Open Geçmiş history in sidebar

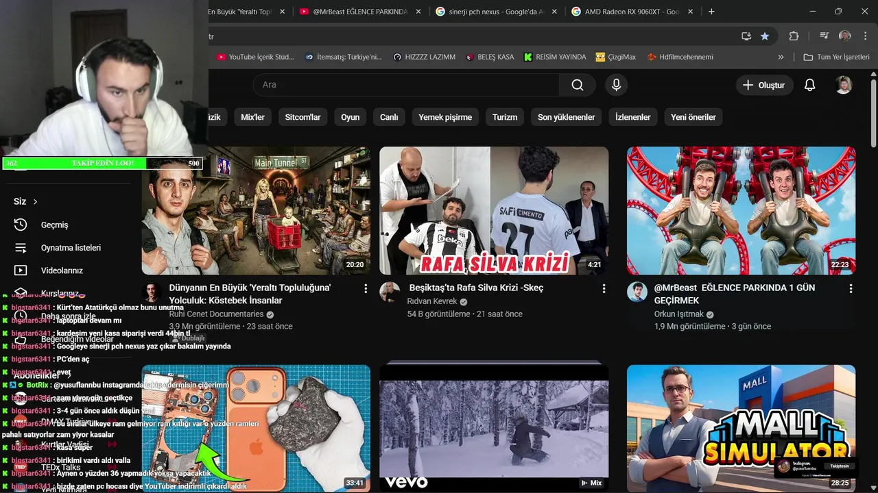click(x=54, y=225)
